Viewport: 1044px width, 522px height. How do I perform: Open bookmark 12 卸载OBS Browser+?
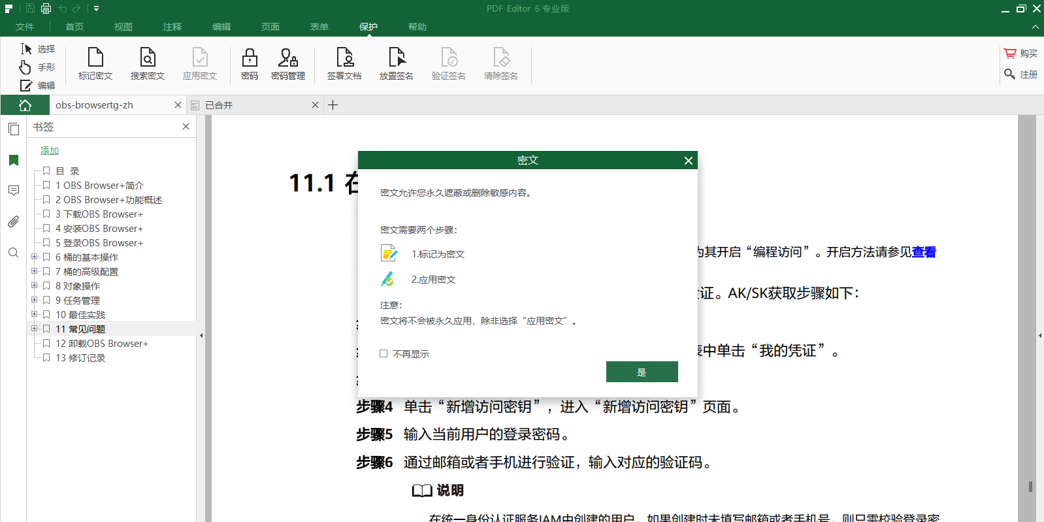(102, 344)
